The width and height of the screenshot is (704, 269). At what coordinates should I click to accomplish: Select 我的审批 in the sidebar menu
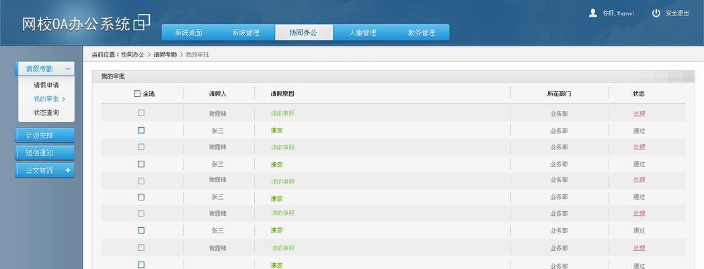pos(46,99)
